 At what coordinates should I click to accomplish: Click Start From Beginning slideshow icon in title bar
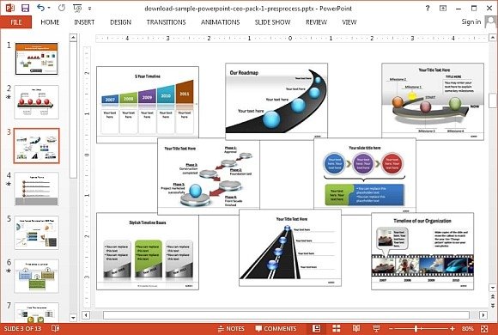77,8
